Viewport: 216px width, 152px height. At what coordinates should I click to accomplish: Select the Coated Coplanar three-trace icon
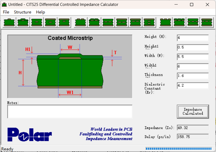(179, 22)
